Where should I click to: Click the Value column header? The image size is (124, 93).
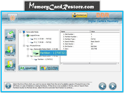pos(105,32)
